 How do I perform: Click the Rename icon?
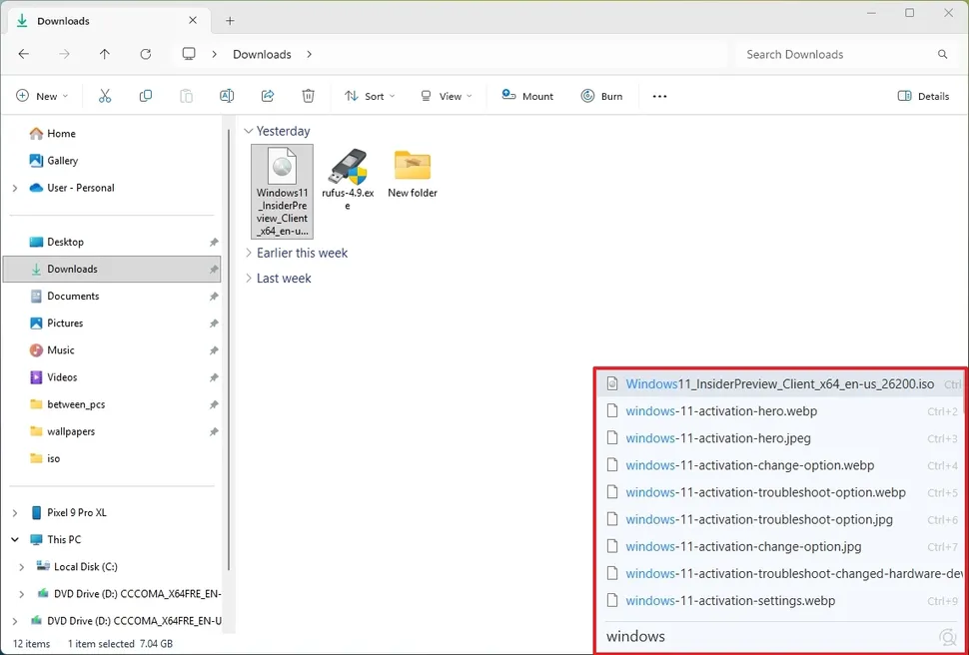coord(227,95)
